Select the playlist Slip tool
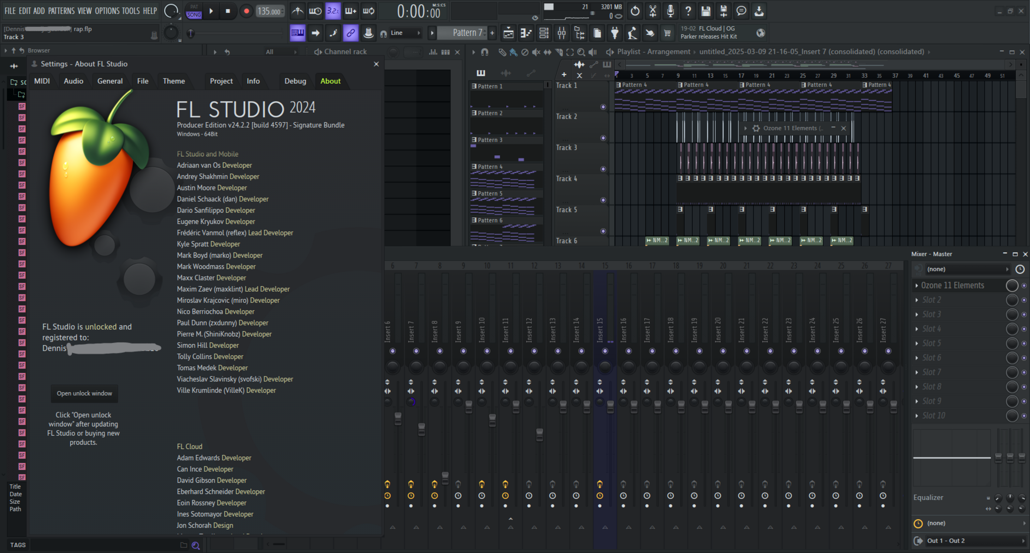Screen dimensions: 1030x553 (547, 52)
